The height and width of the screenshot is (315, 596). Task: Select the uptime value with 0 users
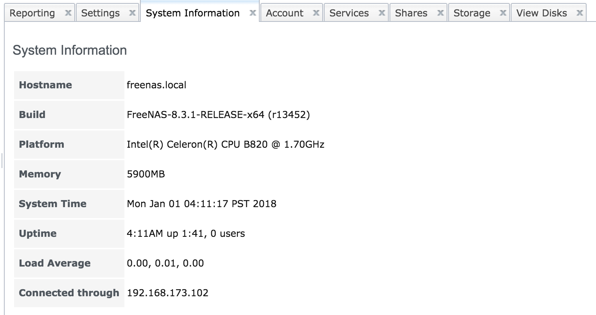[186, 233]
